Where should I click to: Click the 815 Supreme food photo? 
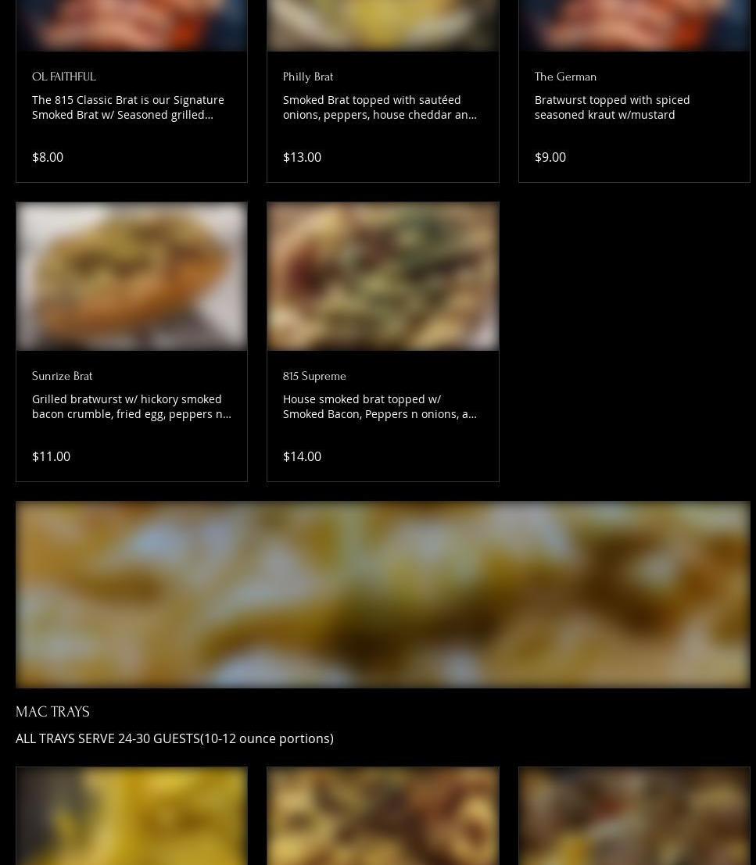coord(383,277)
